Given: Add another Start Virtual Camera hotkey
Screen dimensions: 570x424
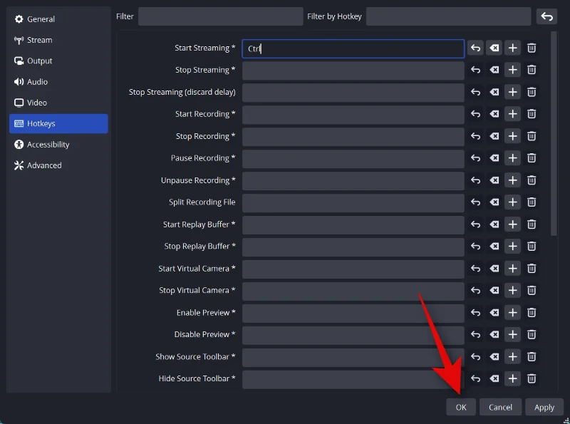Looking at the screenshot, I should (x=512, y=269).
